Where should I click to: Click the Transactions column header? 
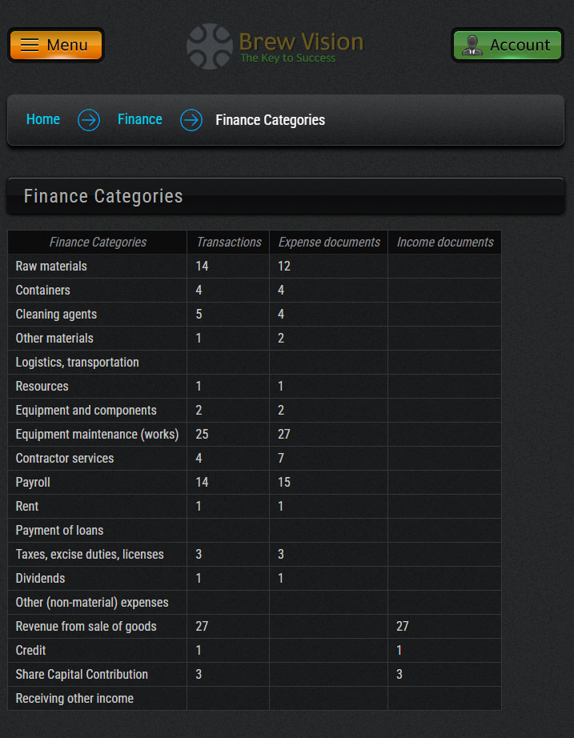point(229,242)
